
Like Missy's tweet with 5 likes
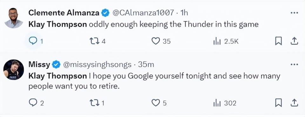point(155,103)
